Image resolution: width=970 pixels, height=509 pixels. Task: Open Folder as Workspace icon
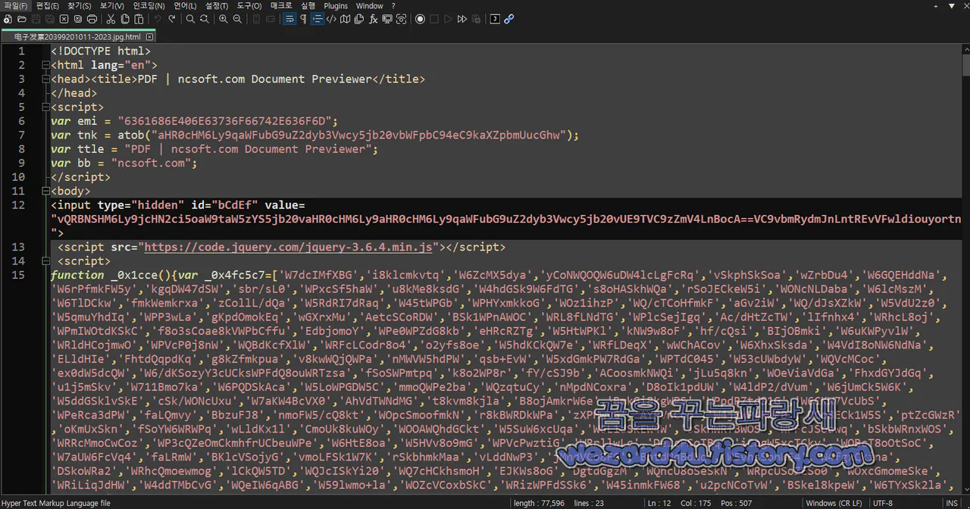click(387, 19)
